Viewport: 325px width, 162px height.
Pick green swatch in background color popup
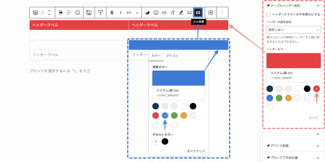(174, 116)
